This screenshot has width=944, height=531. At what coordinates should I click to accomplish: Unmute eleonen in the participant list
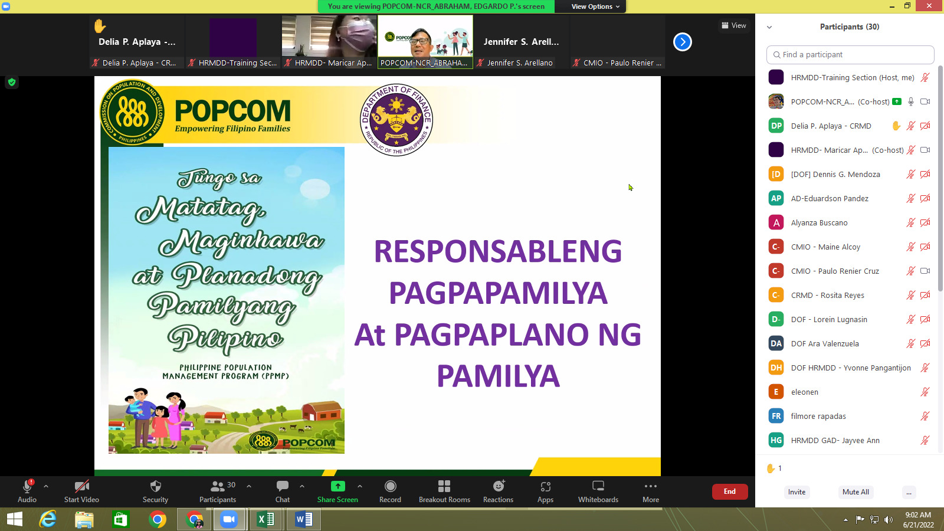pos(925,392)
